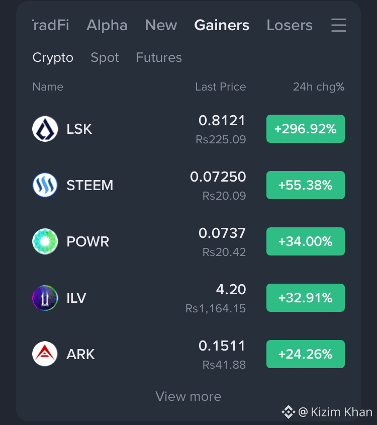Open the hamburger menu icon
The width and height of the screenshot is (377, 425).
tap(338, 25)
